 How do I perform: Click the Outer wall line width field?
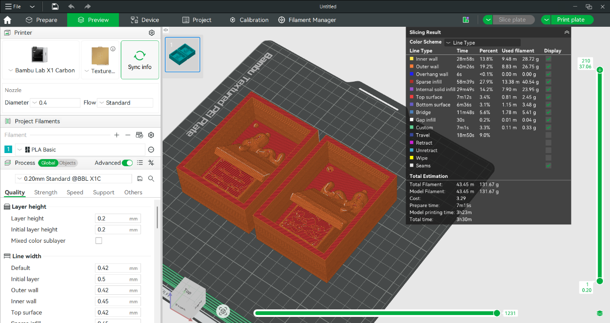pyautogui.click(x=118, y=290)
